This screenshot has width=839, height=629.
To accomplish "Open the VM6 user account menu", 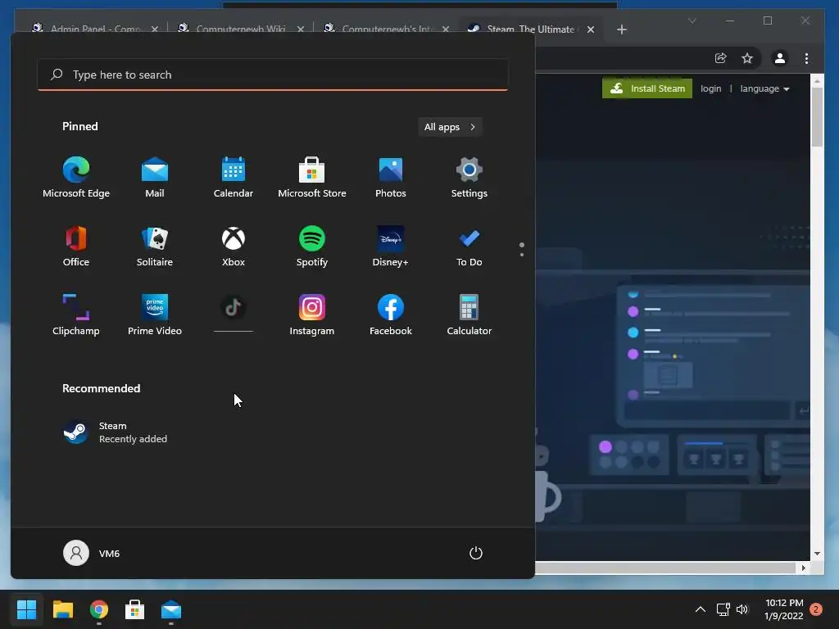I will [92, 553].
